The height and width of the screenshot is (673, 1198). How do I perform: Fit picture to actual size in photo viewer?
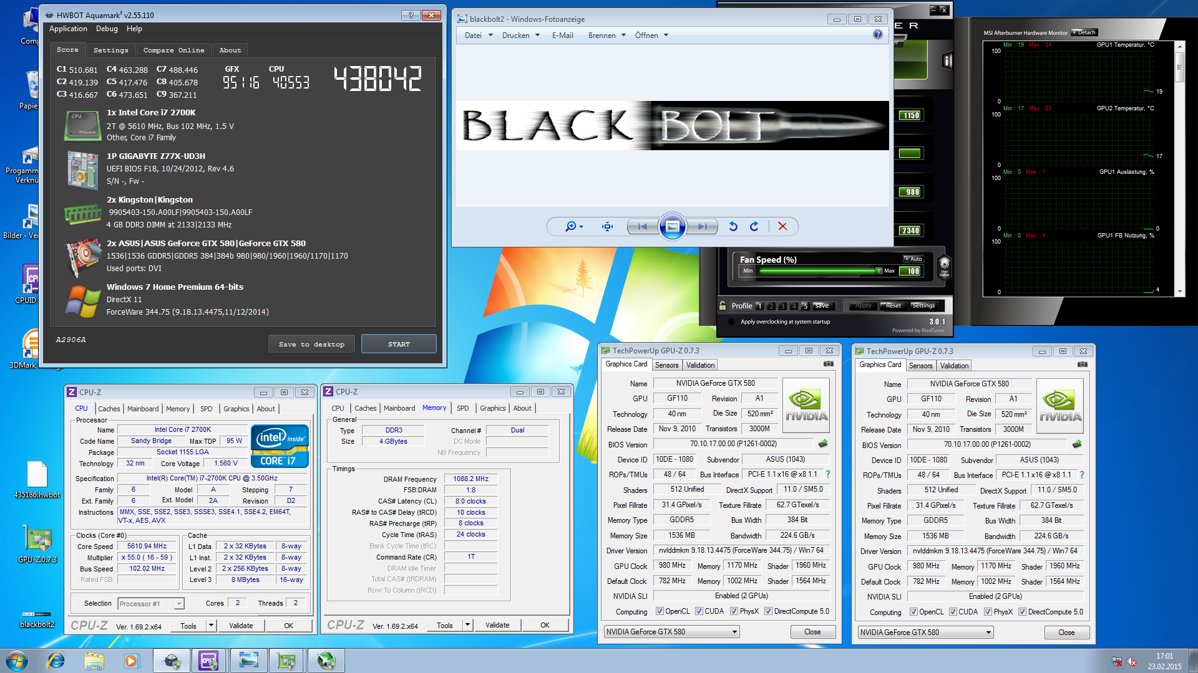(x=607, y=227)
